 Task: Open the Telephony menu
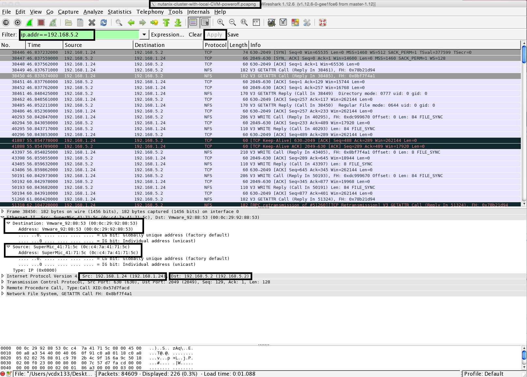tap(150, 12)
